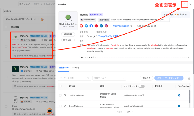Open Jackie Ledesma's LinkedIn icon
The height and width of the screenshot is (116, 194).
coord(179,95)
